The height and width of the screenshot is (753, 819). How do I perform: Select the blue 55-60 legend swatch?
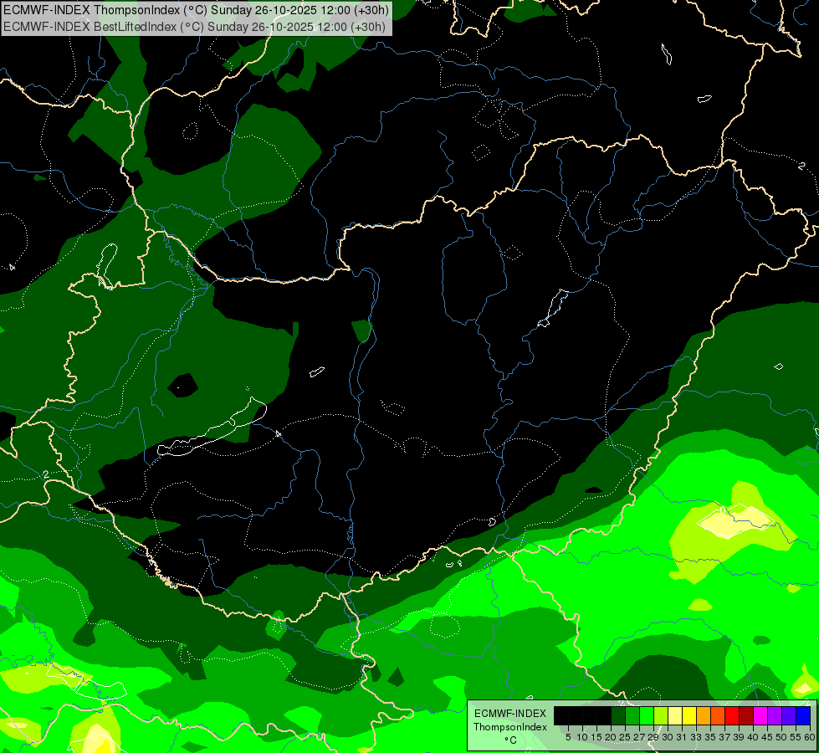click(x=803, y=715)
